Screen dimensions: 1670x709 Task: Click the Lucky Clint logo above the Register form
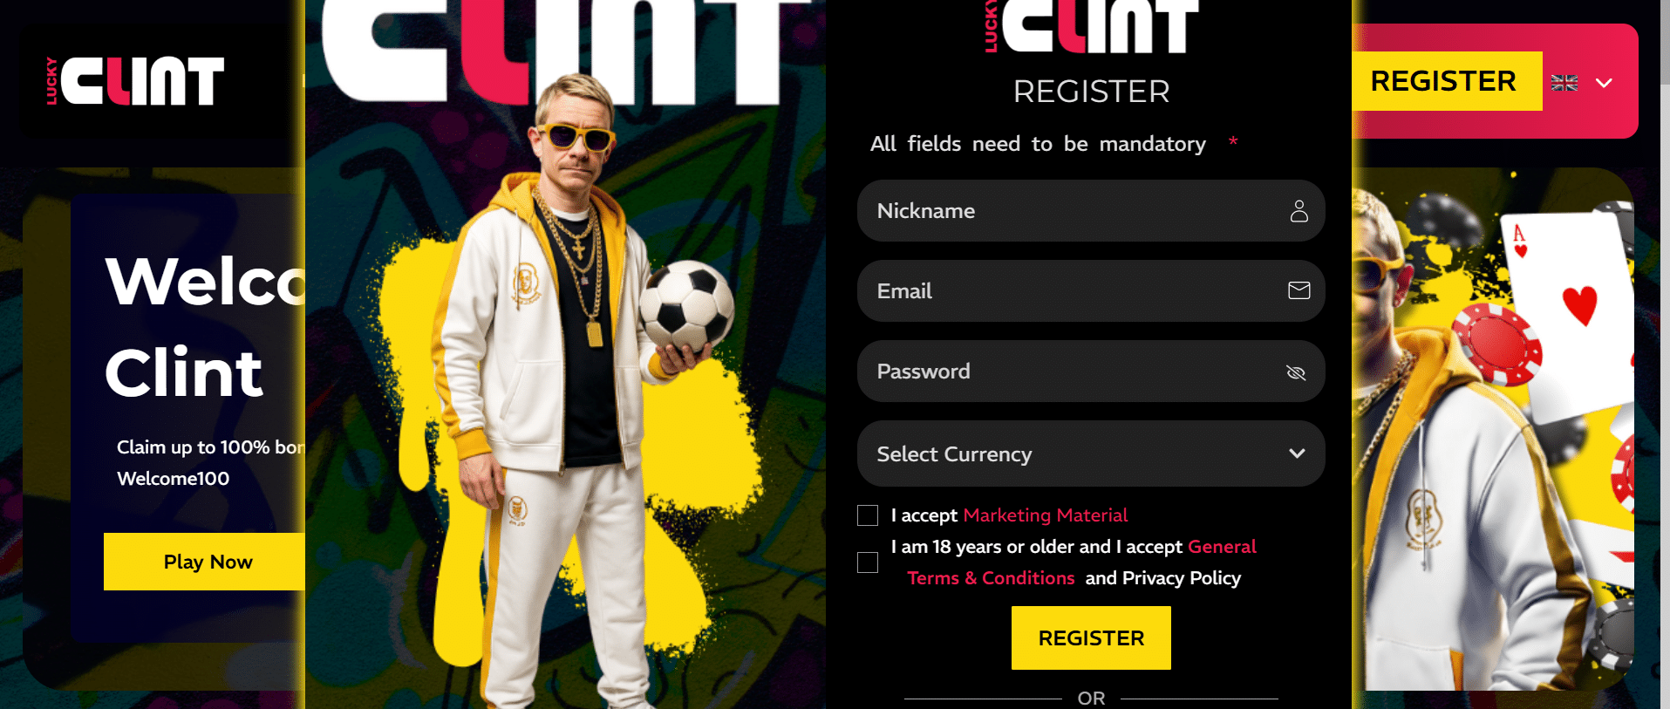1091,26
